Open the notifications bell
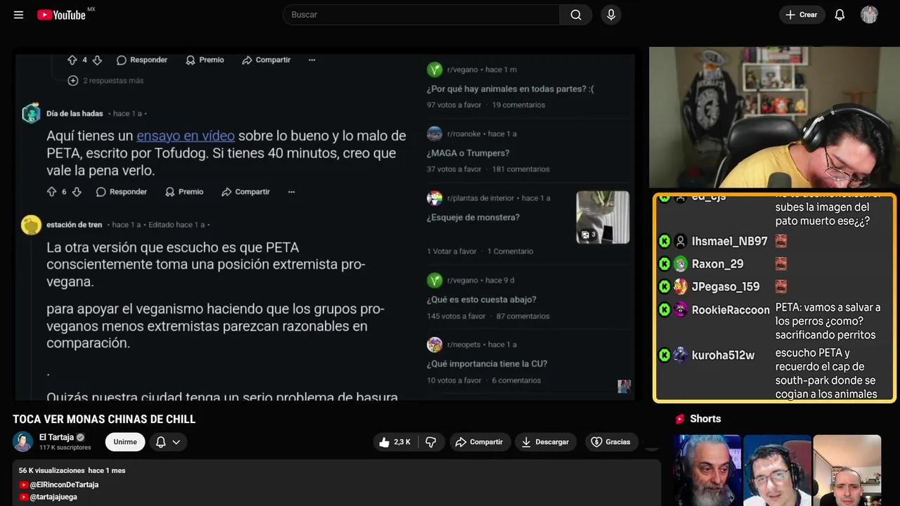Image resolution: width=900 pixels, height=506 pixels. (x=840, y=15)
